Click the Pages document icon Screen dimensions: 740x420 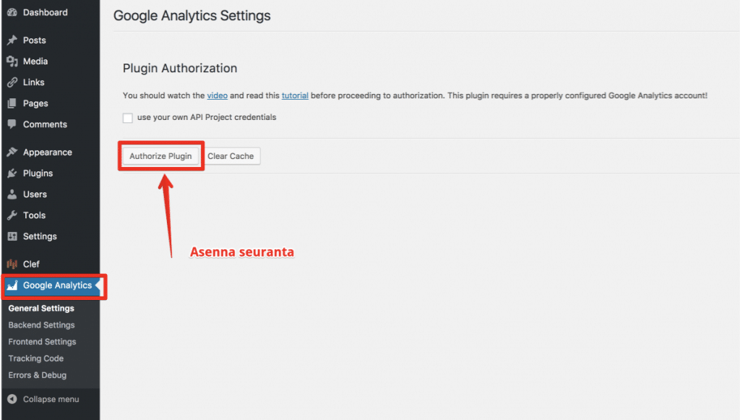(x=12, y=103)
